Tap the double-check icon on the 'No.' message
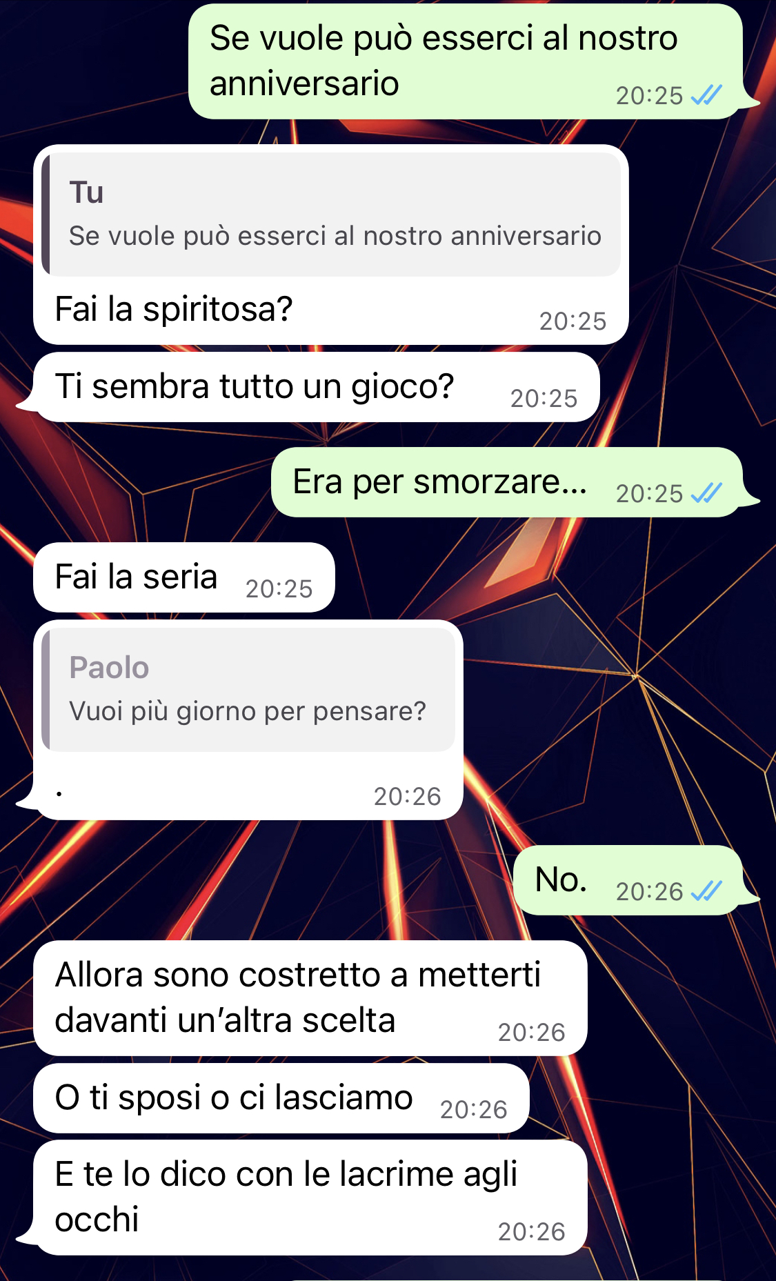776x1281 pixels. coord(706,891)
